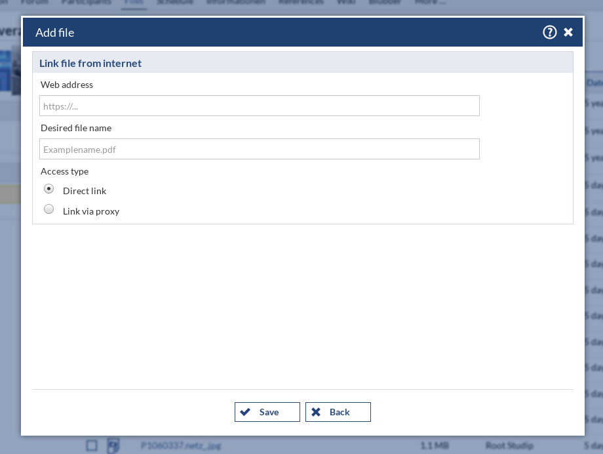The image size is (603, 454).
Task: Click the image file icon for P1060337.netz_.jpg
Action: [113, 445]
